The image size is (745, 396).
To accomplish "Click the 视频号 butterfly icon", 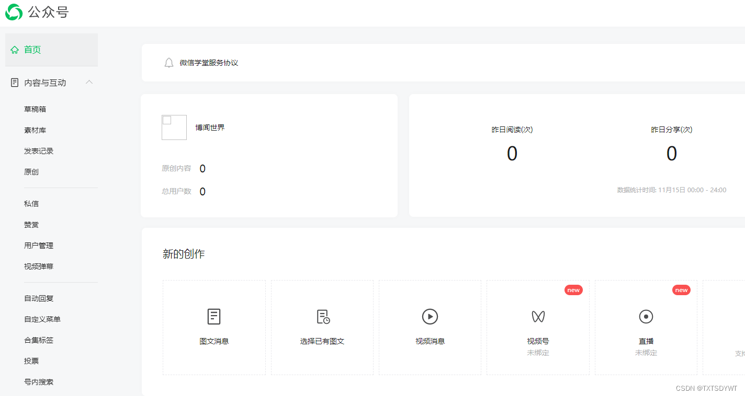I will coord(538,317).
